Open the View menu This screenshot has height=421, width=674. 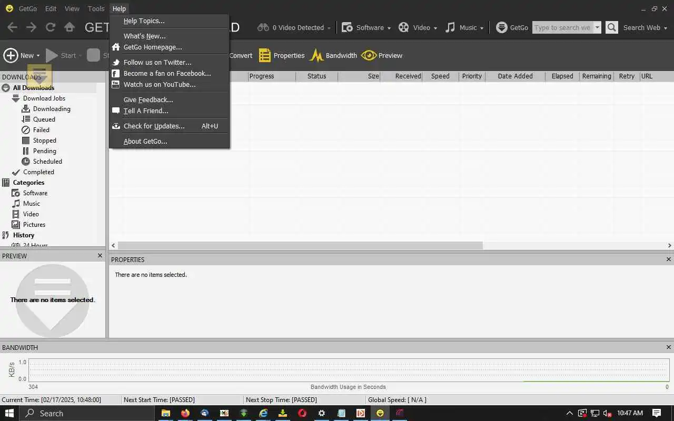[x=72, y=8]
